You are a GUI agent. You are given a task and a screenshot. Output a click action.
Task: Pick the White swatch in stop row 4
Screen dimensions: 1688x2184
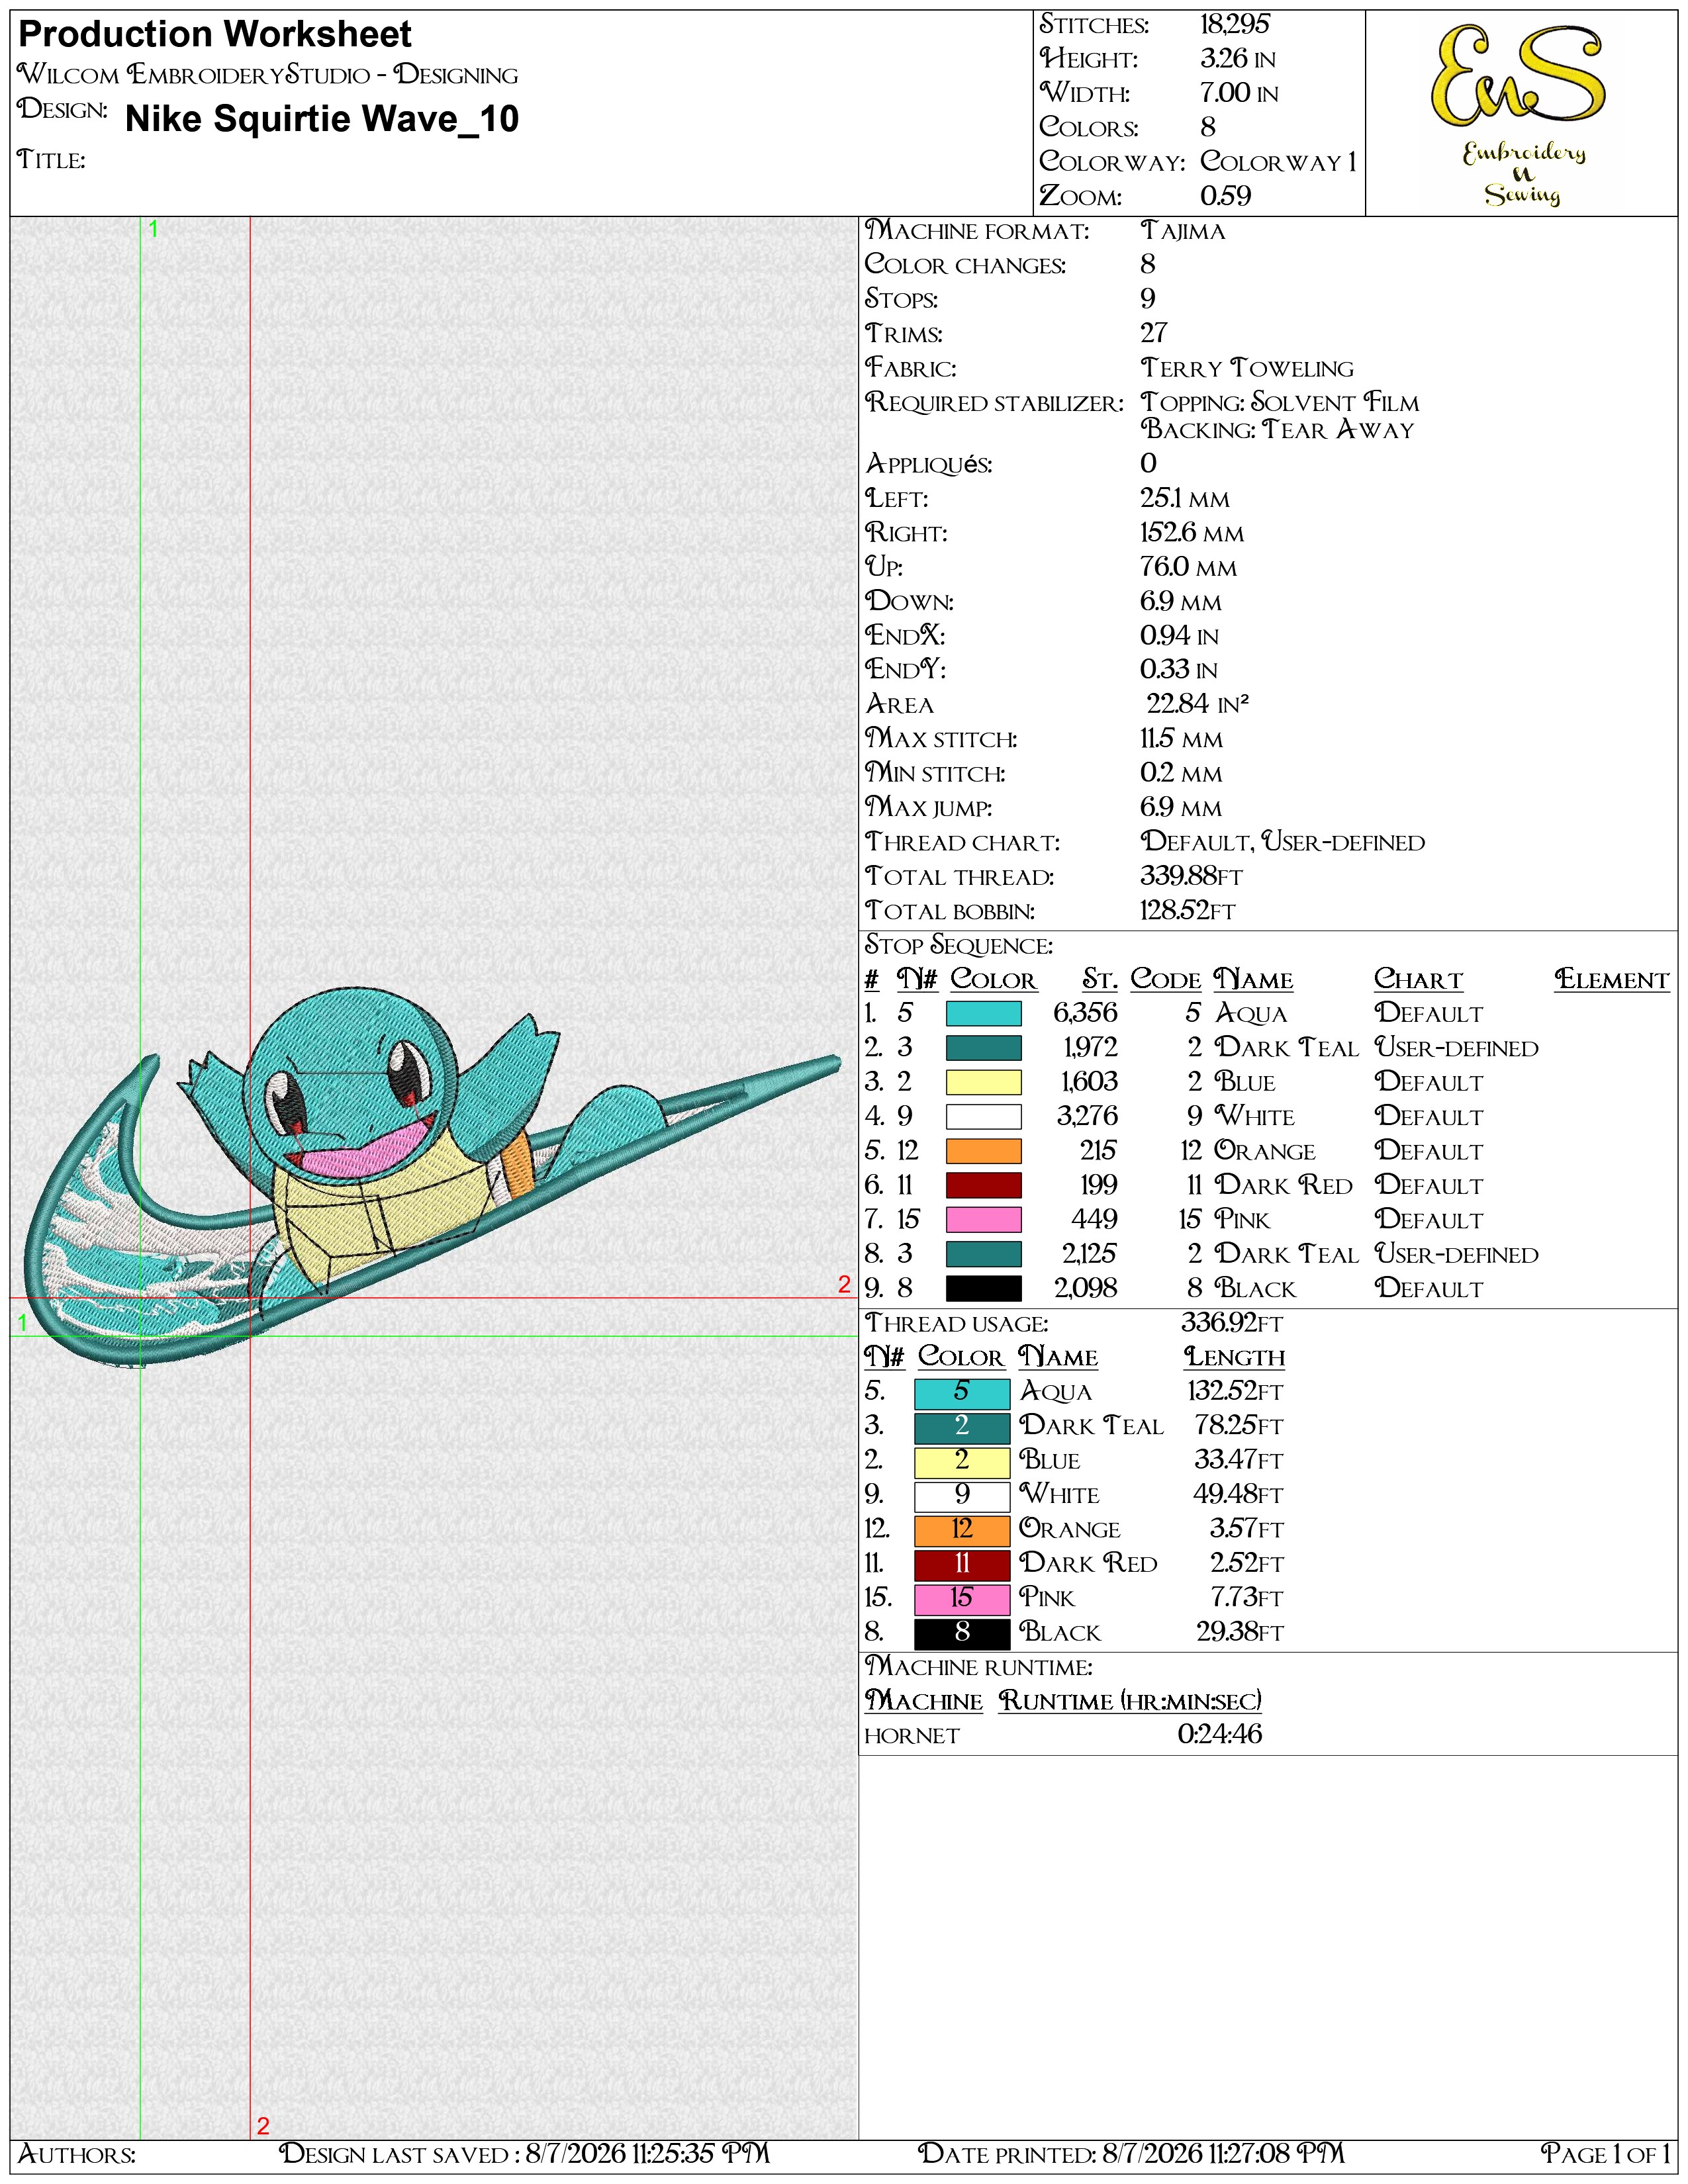point(983,1117)
